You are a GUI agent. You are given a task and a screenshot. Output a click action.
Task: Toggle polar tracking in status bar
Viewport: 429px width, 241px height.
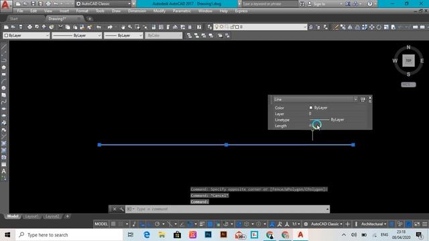click(x=158, y=224)
